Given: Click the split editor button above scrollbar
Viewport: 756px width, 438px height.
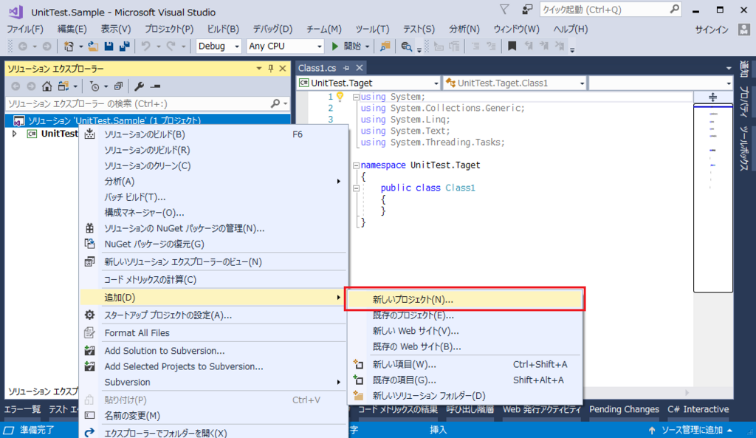Looking at the screenshot, I should pyautogui.click(x=713, y=97).
